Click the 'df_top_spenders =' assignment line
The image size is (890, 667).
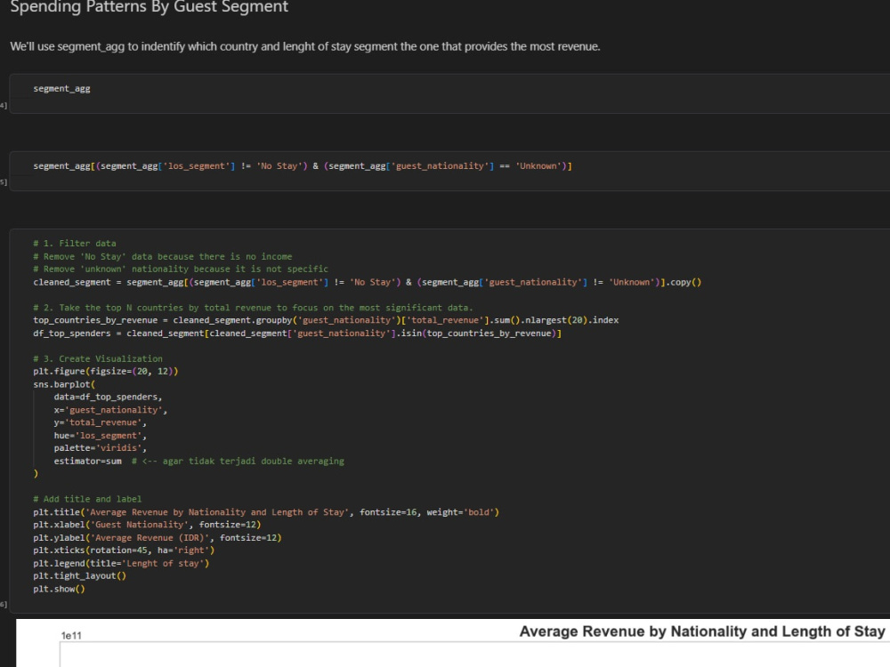coord(297,333)
